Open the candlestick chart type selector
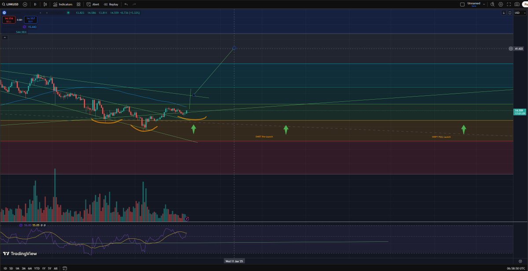The height and width of the screenshot is (271, 528). (45, 4)
